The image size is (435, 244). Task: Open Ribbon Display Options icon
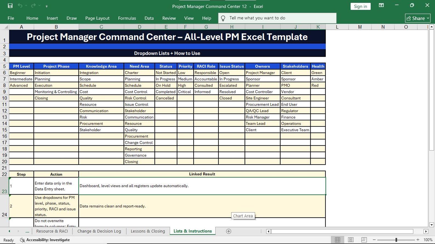click(381, 5)
